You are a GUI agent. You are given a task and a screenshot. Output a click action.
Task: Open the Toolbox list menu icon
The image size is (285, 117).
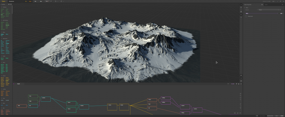[11, 4]
